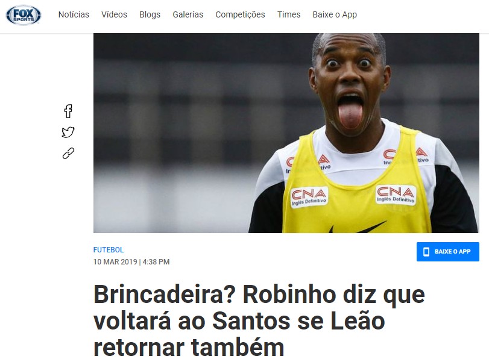The height and width of the screenshot is (359, 489).
Task: Click the Baixe o App header link
Action: coord(335,14)
